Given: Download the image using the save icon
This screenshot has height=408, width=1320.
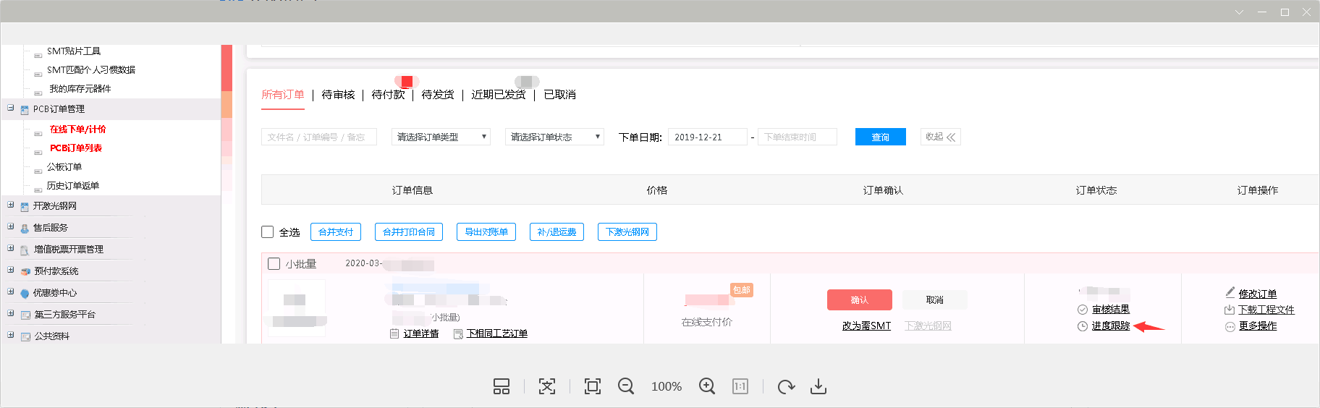Looking at the screenshot, I should [818, 386].
